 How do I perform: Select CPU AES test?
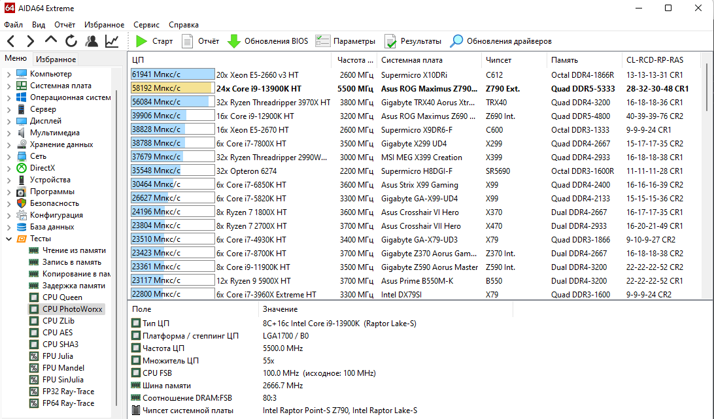coord(58,333)
